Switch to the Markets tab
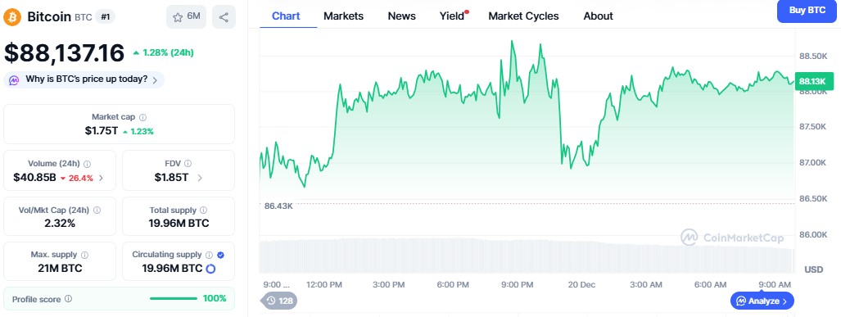 click(x=343, y=16)
